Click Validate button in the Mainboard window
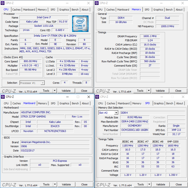Image resolution: width=188 pixels, height=188 pixels. (66, 185)
